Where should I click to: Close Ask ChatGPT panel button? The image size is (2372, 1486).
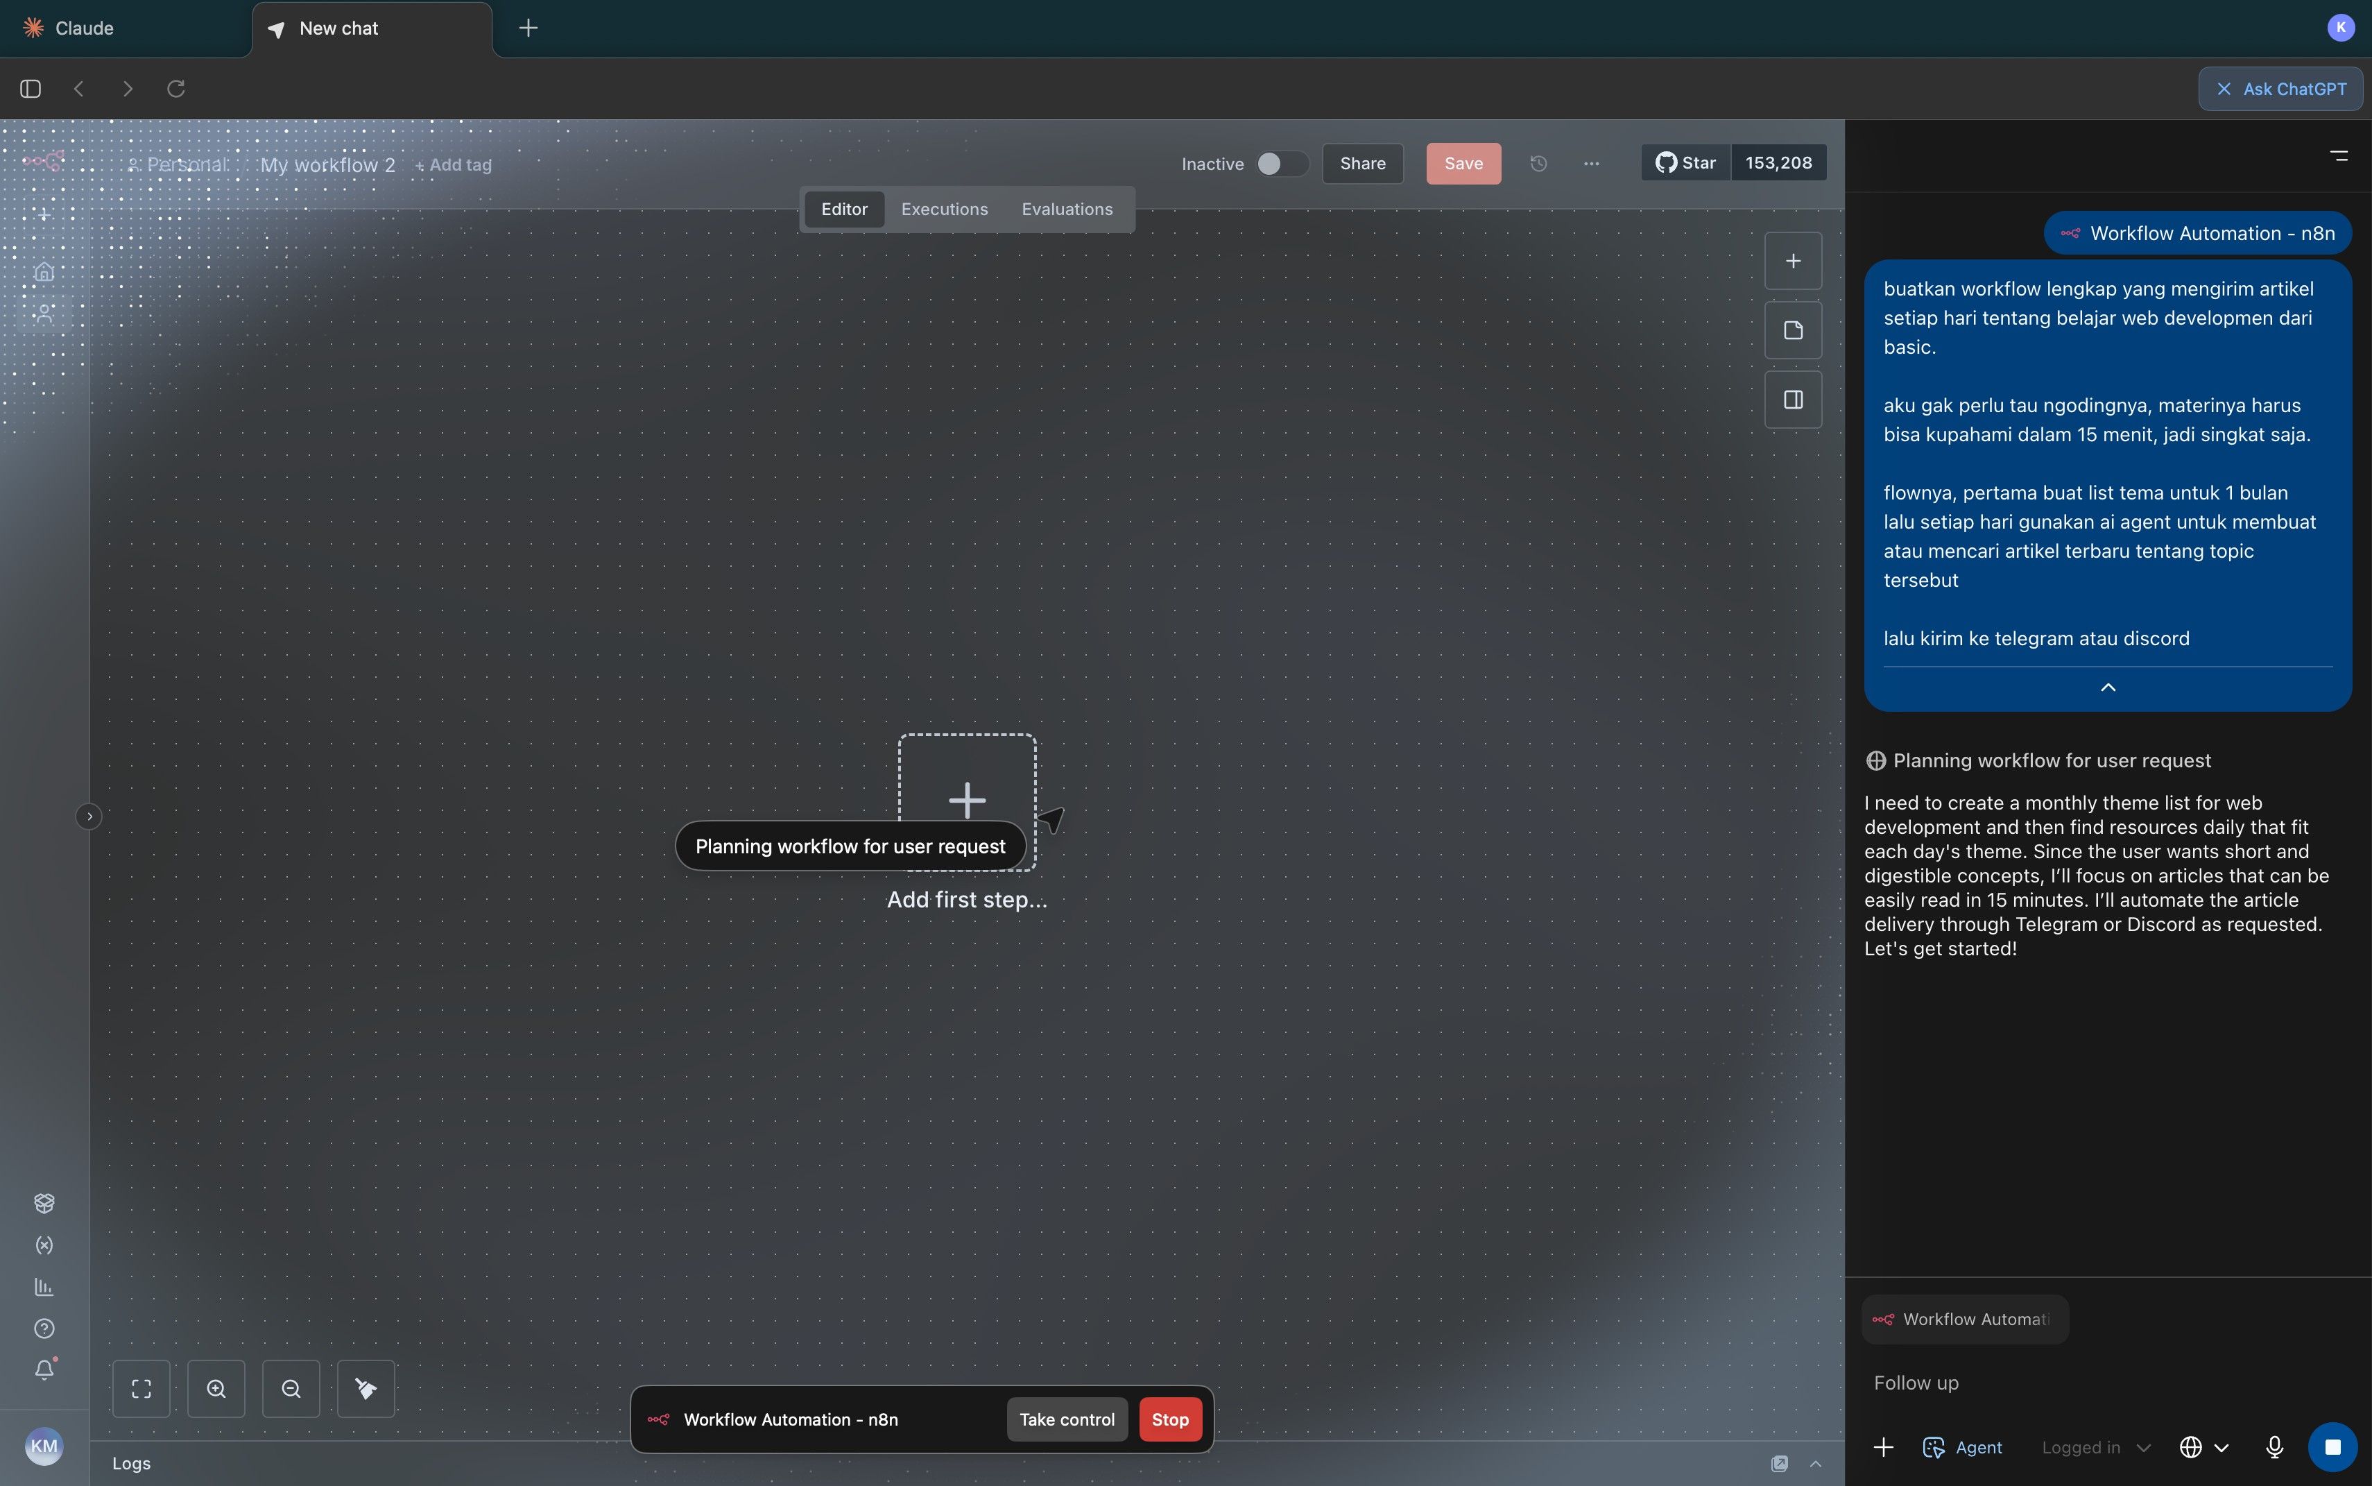click(x=2280, y=89)
